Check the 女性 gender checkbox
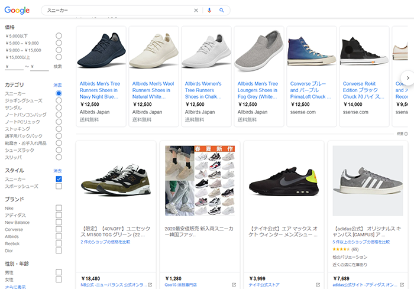 (59, 279)
